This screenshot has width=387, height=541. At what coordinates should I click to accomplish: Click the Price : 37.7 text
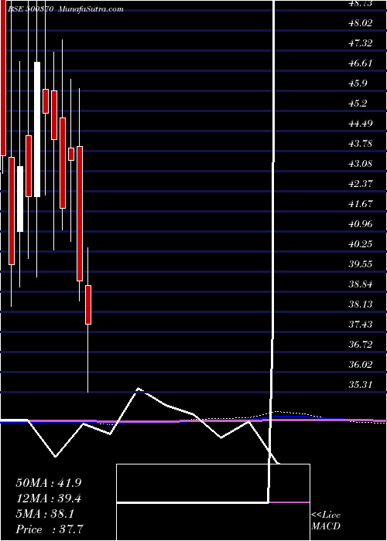pos(49,529)
